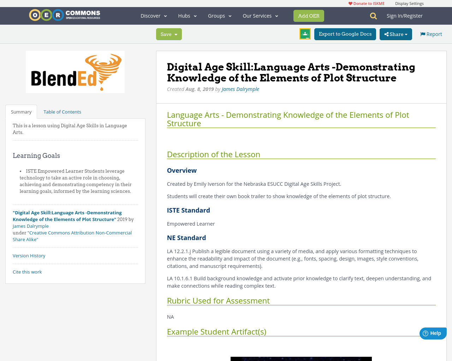Screen dimensions: 452x361
Task: Open the Help widget
Action: point(432,333)
